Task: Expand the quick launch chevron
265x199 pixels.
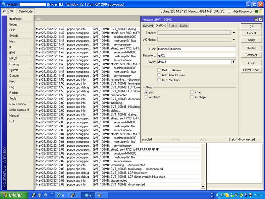Action: (x=52, y=194)
